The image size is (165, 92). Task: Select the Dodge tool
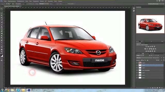[x=2, y=38]
